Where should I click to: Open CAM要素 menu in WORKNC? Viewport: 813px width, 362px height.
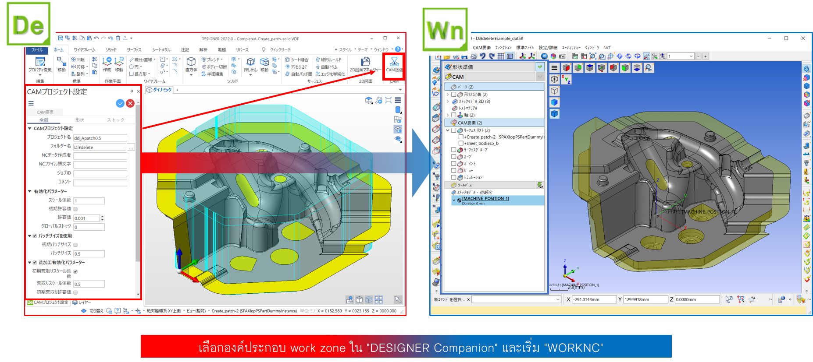click(481, 47)
